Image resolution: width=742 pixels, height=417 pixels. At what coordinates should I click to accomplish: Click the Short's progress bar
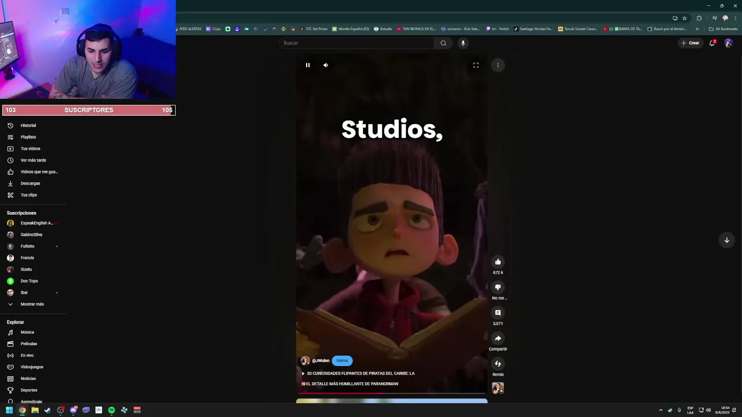[x=392, y=394]
